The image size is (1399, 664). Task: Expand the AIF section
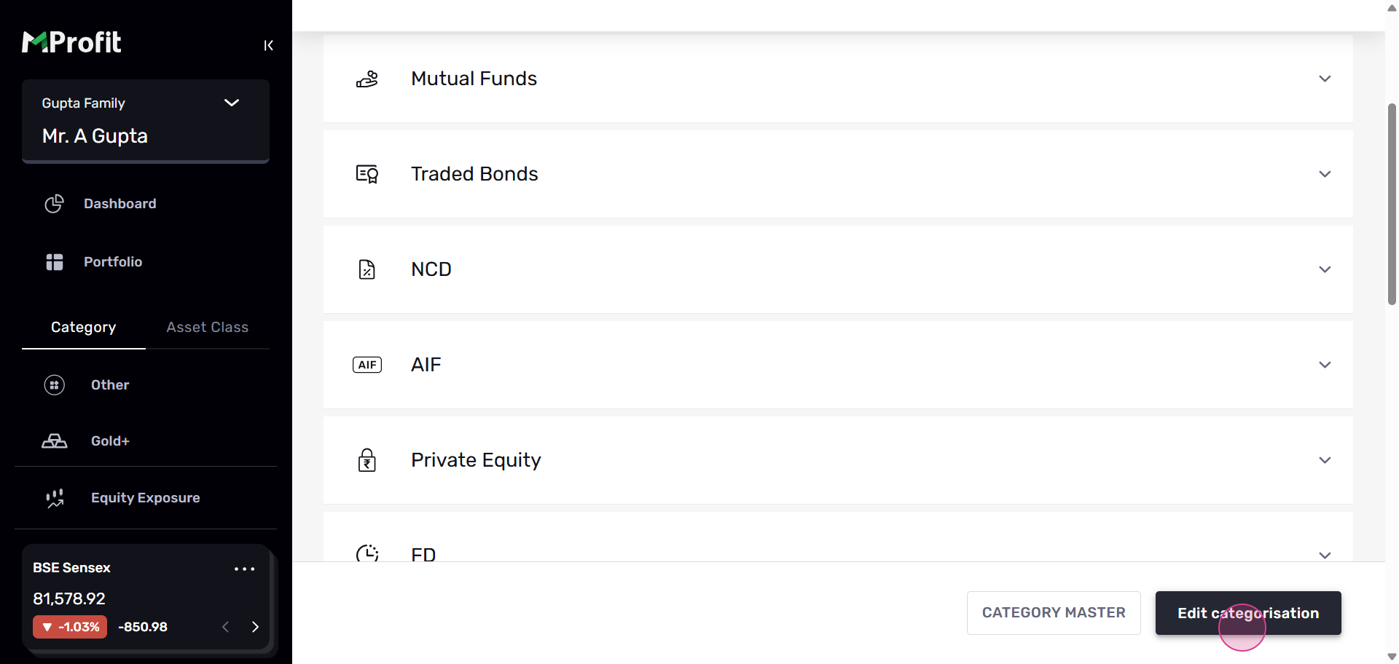1325,365
